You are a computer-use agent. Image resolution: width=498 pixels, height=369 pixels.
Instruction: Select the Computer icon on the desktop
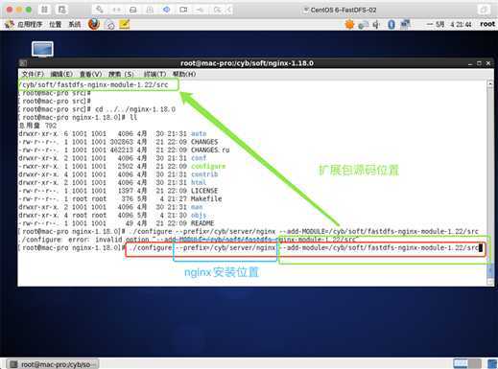pyautogui.click(x=42, y=49)
